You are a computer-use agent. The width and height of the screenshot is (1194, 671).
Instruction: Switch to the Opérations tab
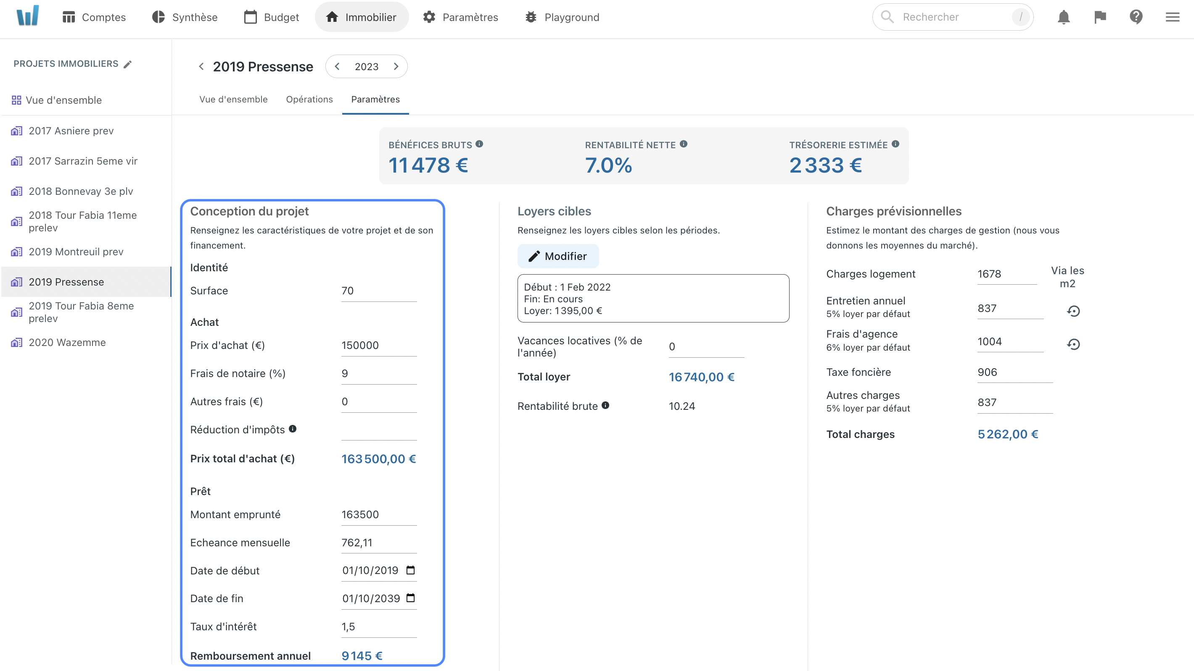[309, 98]
